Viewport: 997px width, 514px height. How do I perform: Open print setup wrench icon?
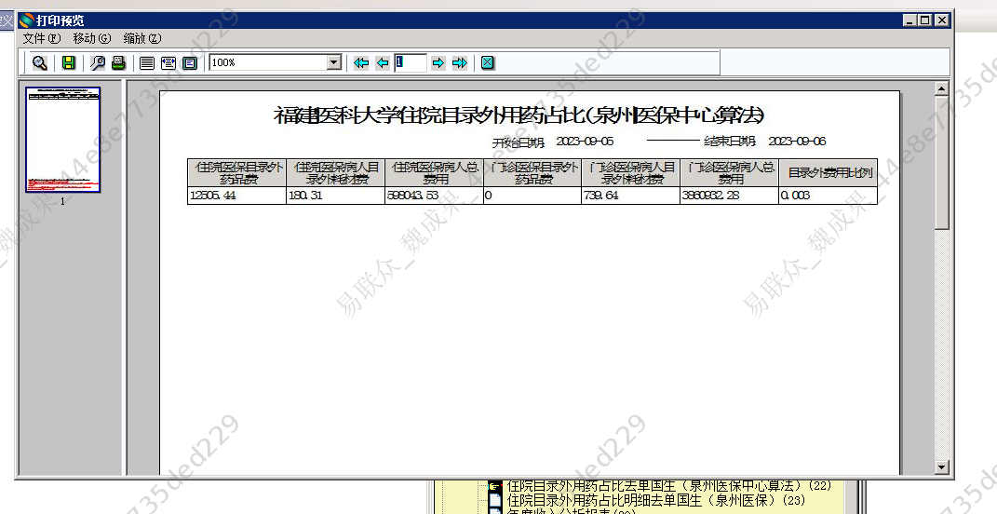pos(98,62)
